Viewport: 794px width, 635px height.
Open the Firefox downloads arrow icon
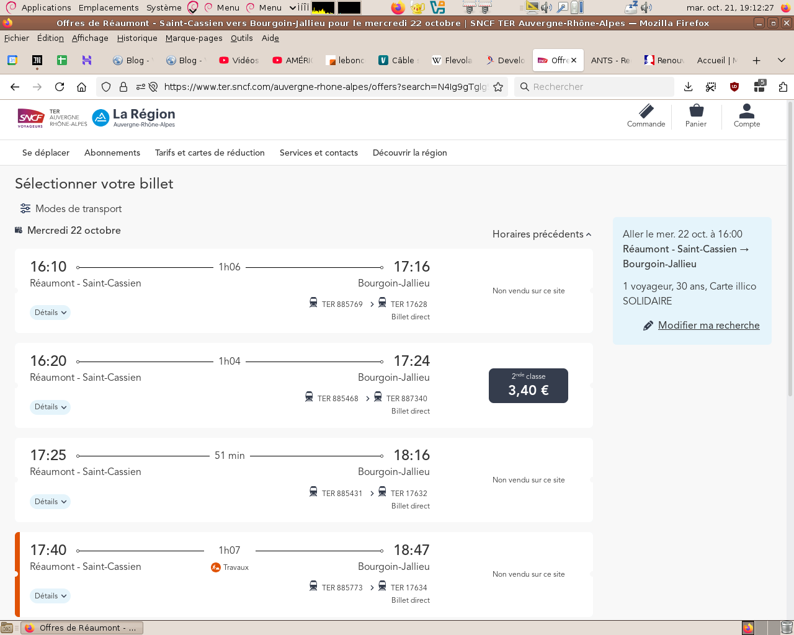click(x=688, y=87)
